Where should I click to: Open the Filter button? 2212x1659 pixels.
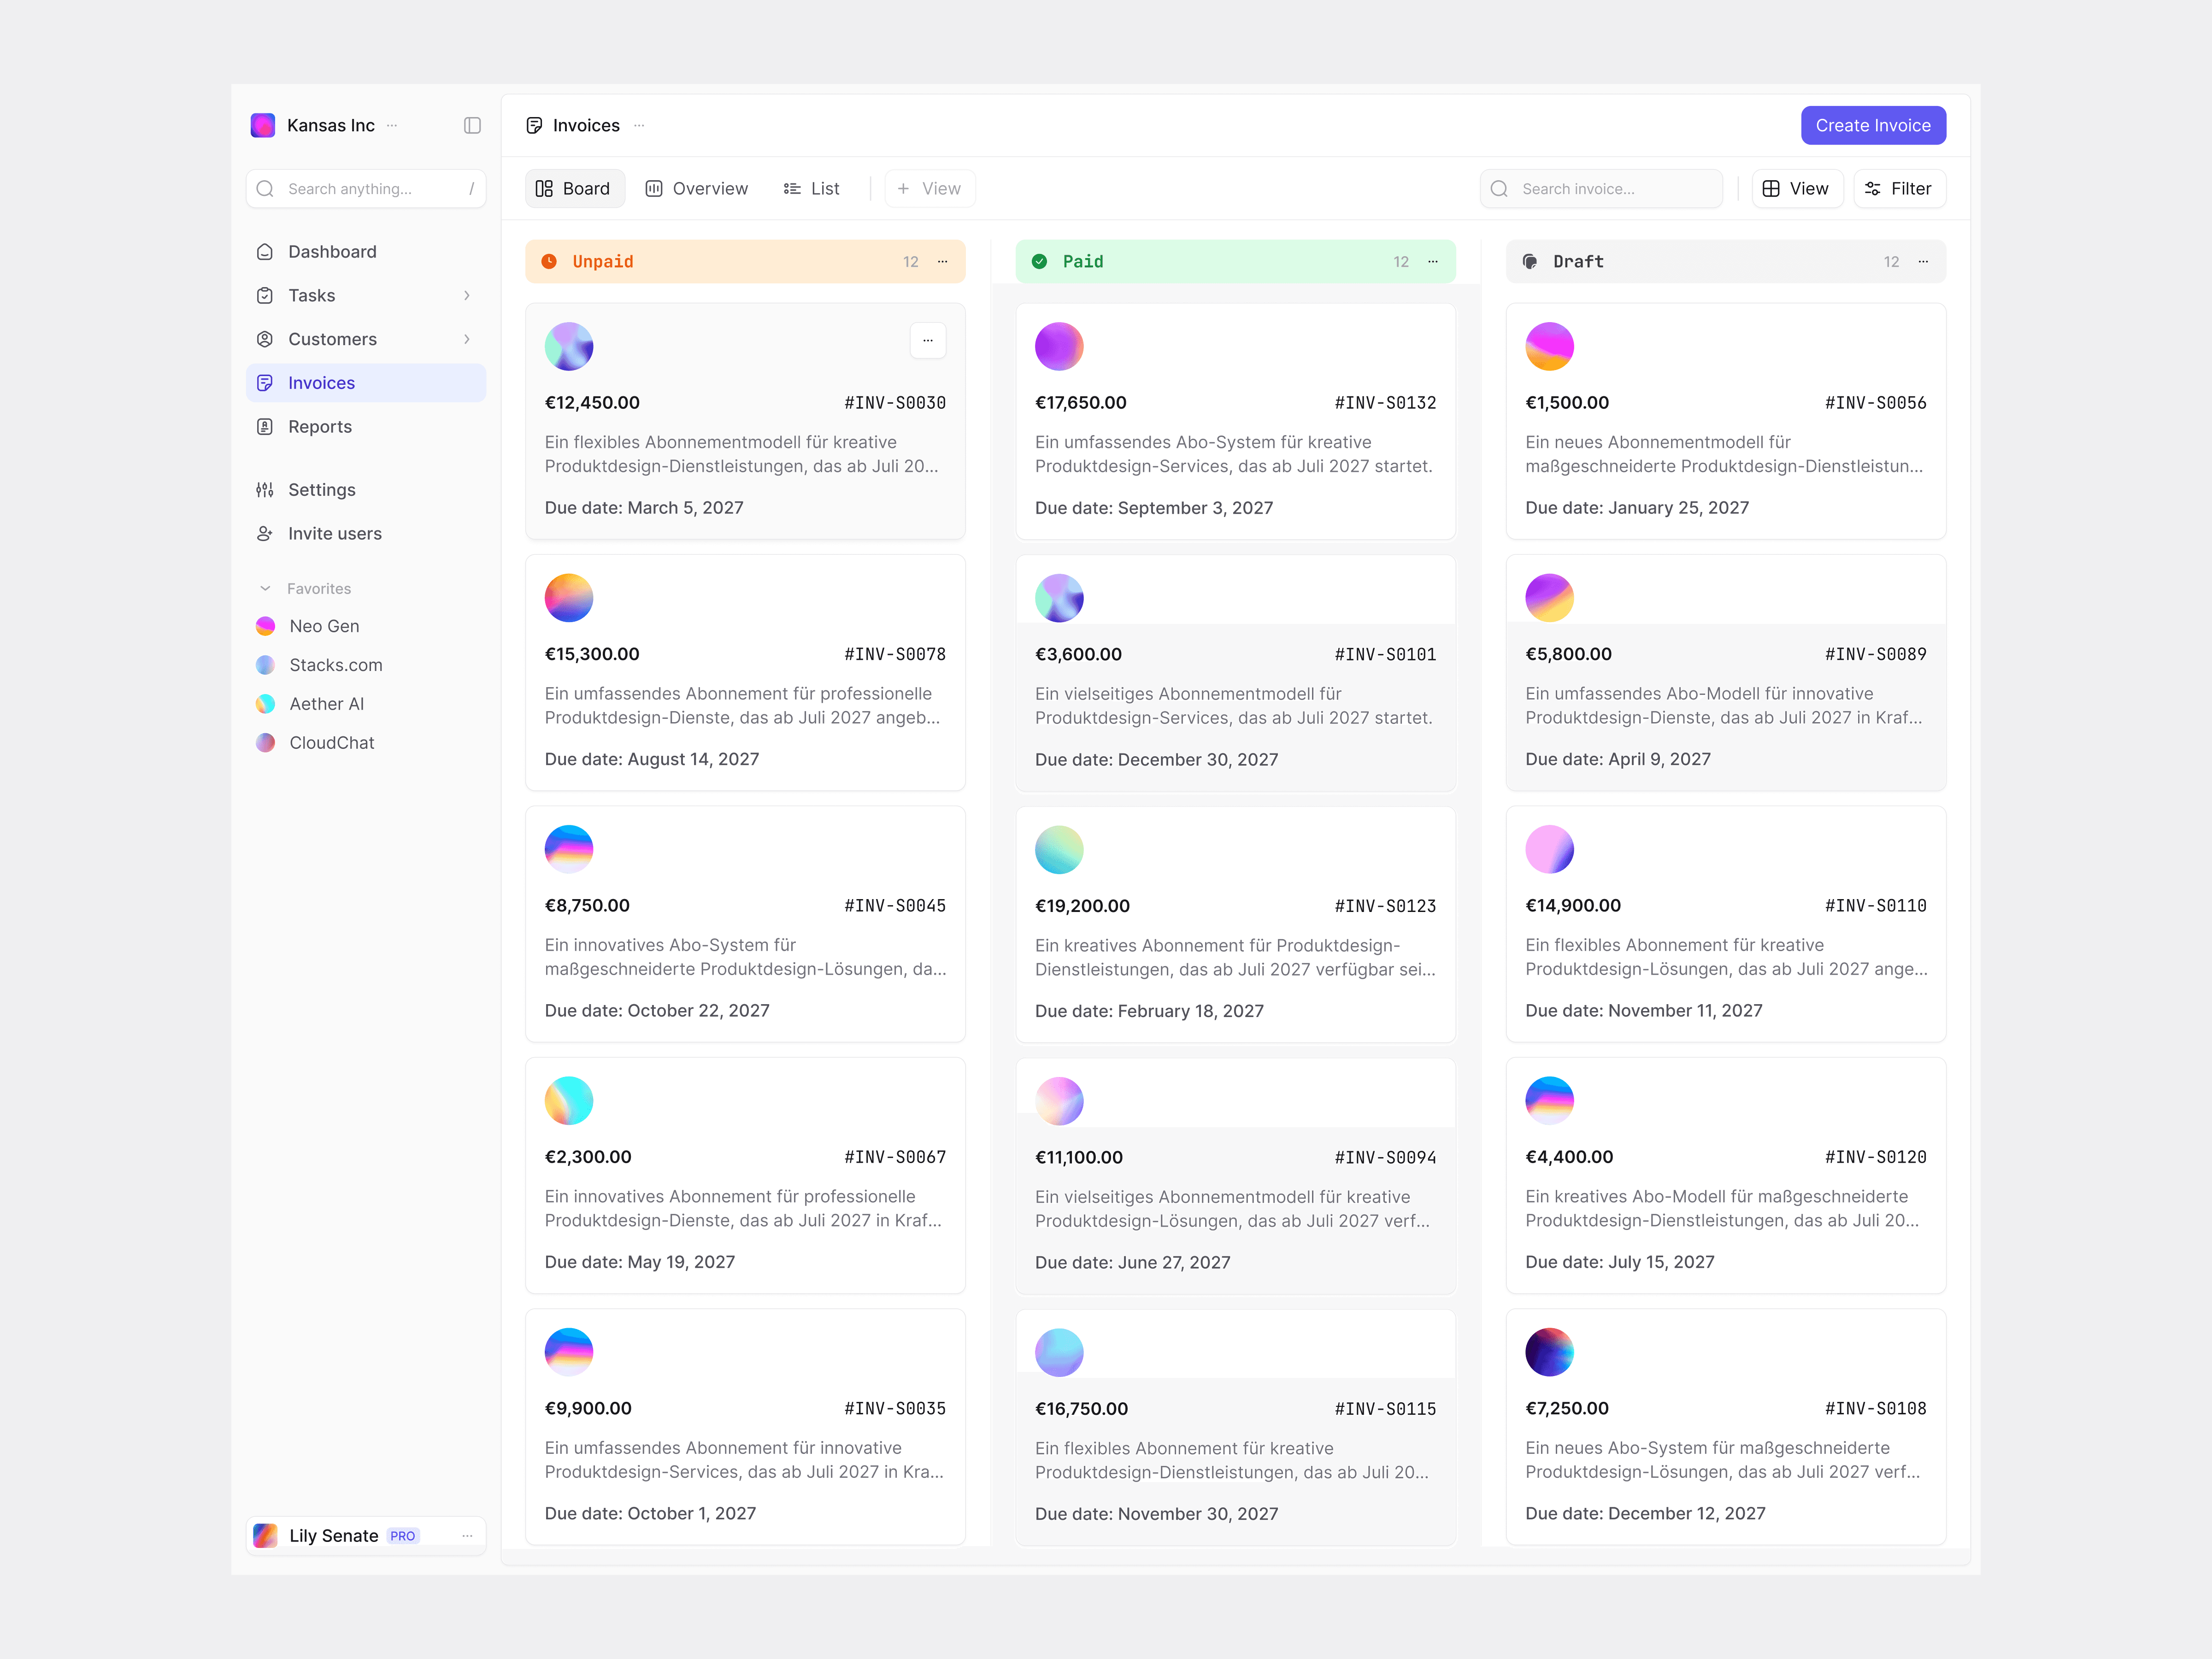click(x=1898, y=189)
